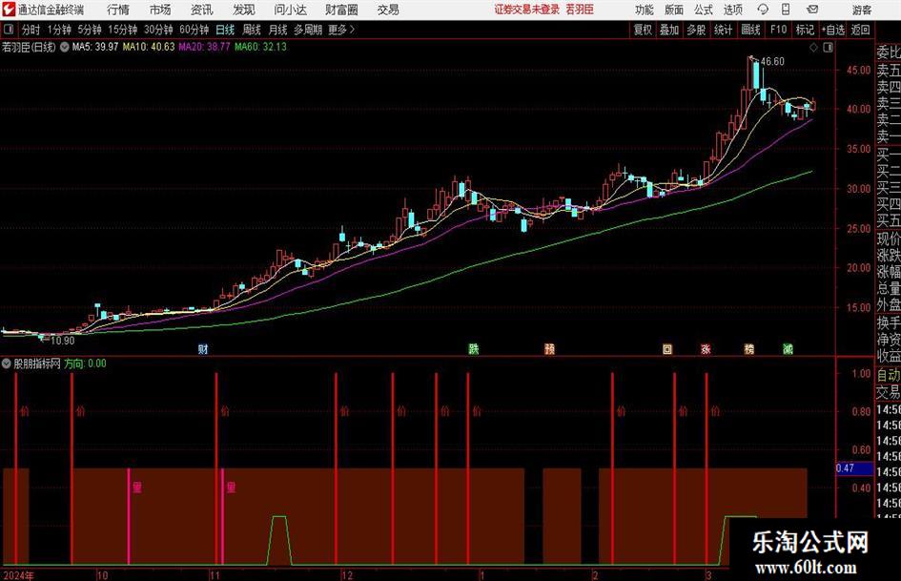Click the 统计 statistics button
Viewport: 901px width, 581px height.
[724, 30]
